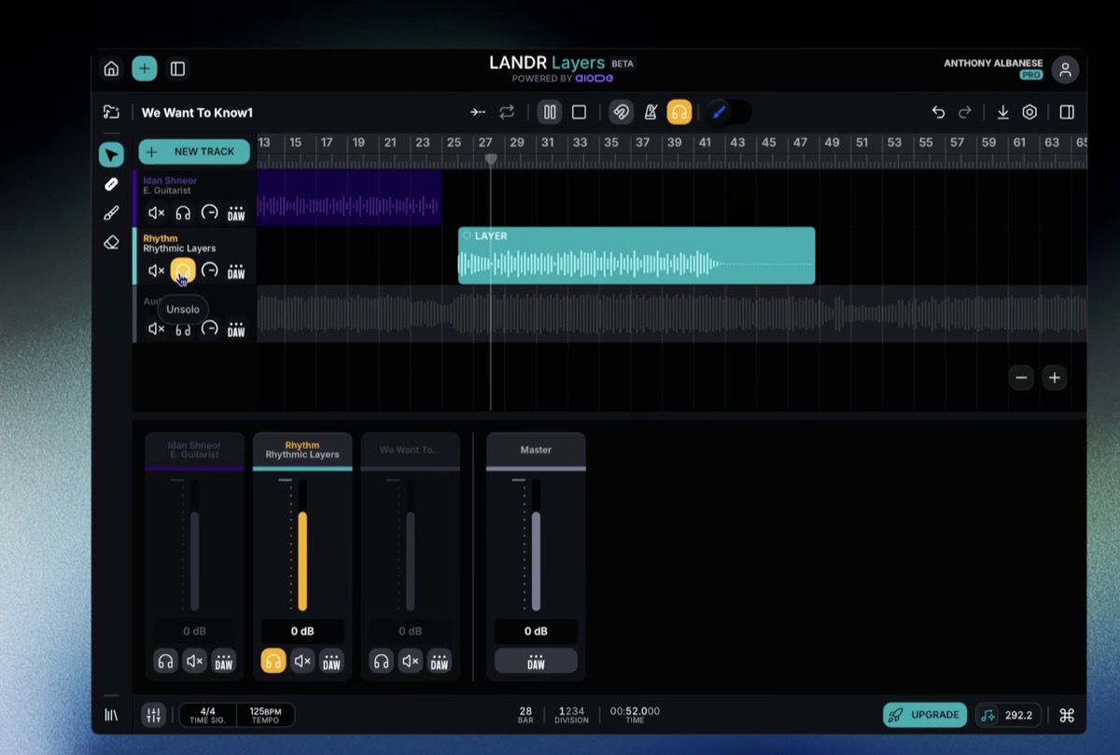Open the user profile avatar

[1065, 69]
